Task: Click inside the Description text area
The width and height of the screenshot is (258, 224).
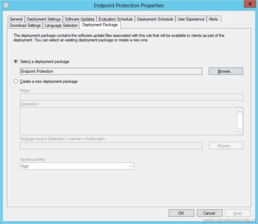Action: [128, 121]
